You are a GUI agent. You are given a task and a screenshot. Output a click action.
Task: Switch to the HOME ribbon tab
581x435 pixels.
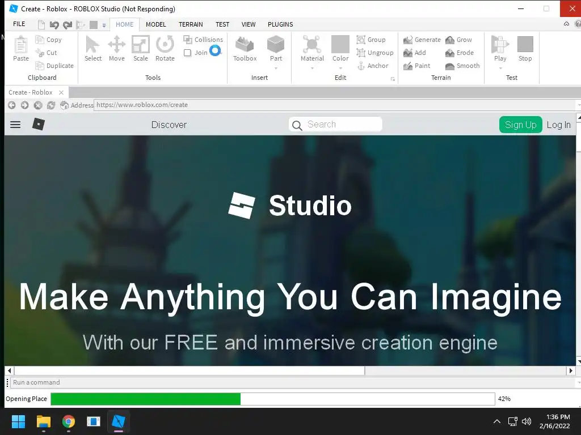124,24
